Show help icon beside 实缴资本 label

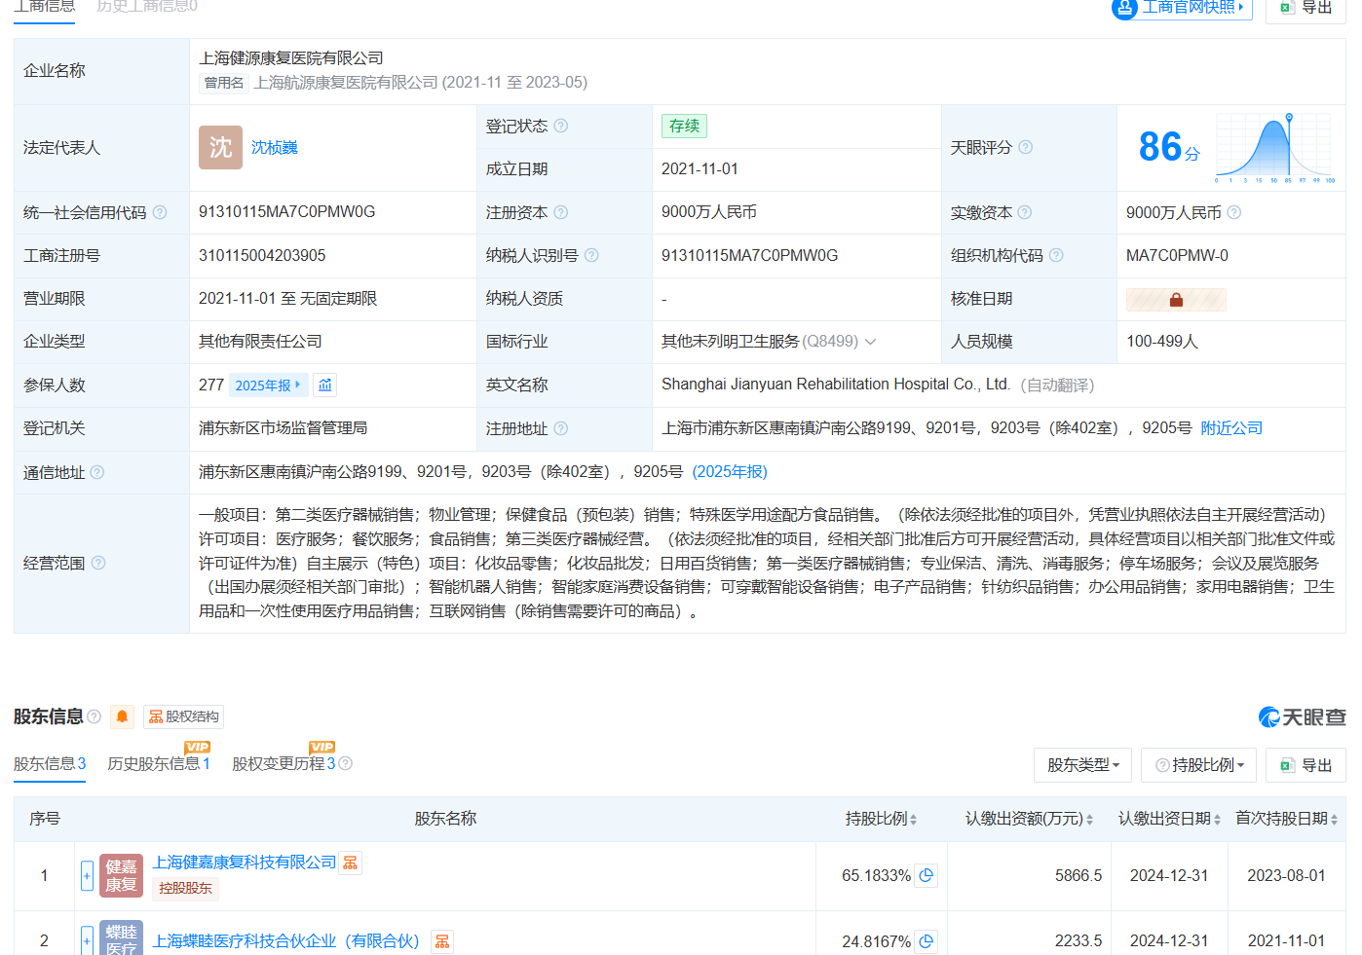coord(1025,212)
